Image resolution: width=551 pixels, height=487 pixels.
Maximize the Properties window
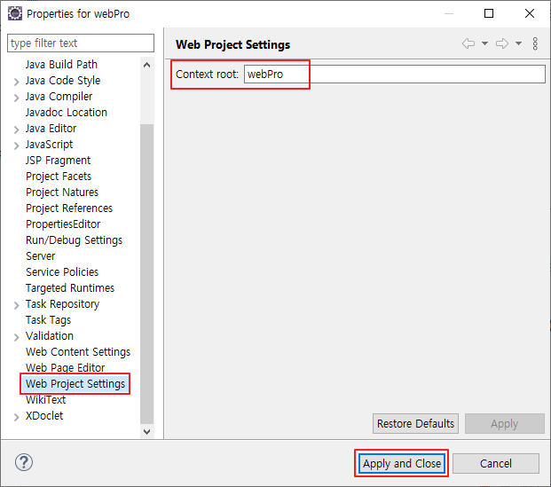point(489,13)
